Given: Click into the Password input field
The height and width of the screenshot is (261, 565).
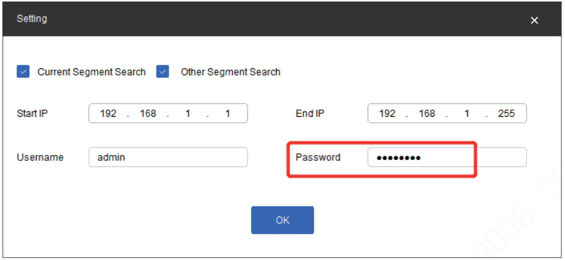Looking at the screenshot, I should click(x=447, y=157).
